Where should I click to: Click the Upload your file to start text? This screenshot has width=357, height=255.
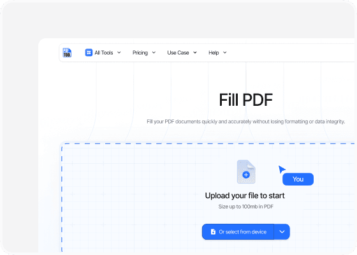click(x=245, y=196)
